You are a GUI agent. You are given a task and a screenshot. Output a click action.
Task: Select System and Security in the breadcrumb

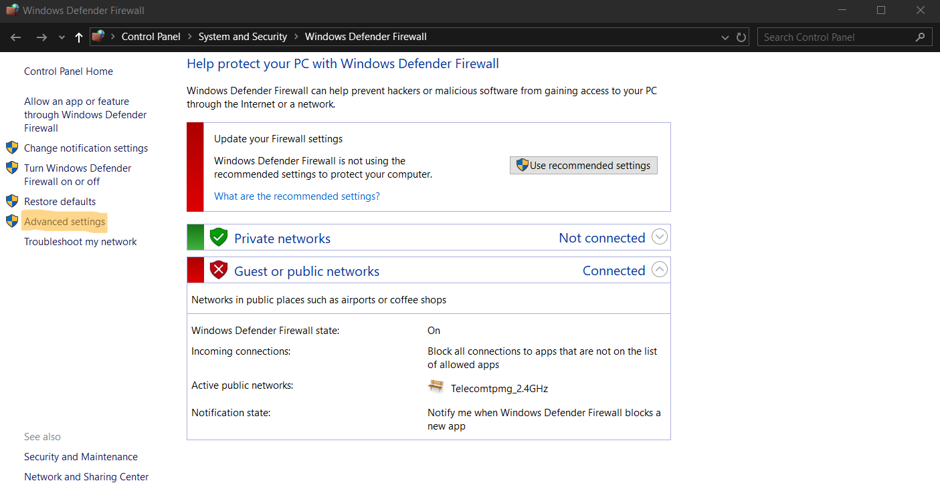[243, 37]
